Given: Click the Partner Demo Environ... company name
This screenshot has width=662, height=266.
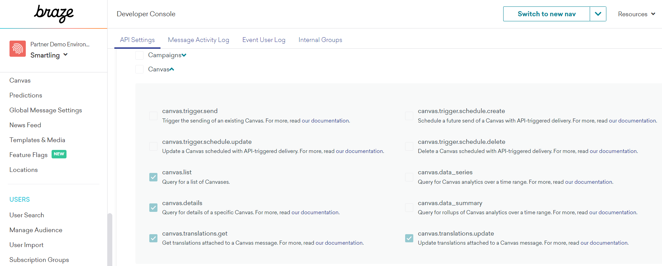Looking at the screenshot, I should pos(60,44).
